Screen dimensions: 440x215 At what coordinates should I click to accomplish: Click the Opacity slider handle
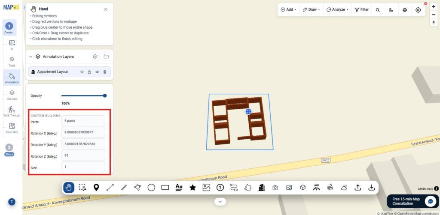105,96
